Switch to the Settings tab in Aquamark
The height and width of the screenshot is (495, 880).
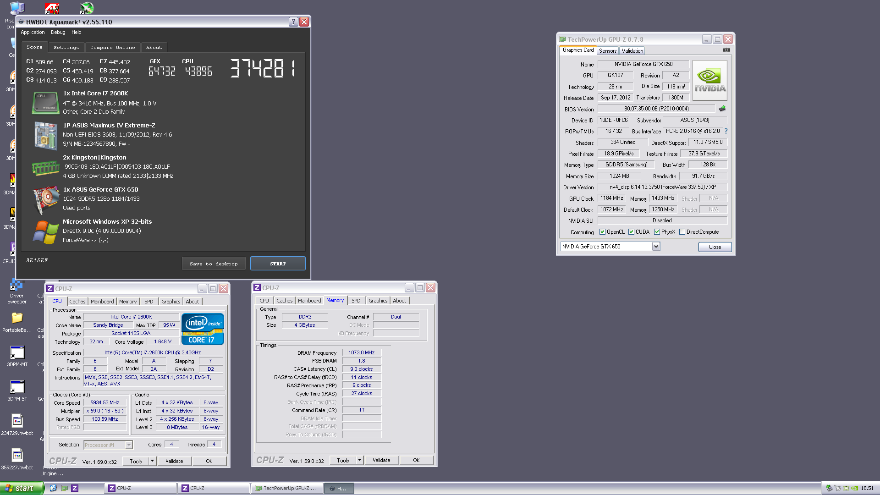[66, 47]
